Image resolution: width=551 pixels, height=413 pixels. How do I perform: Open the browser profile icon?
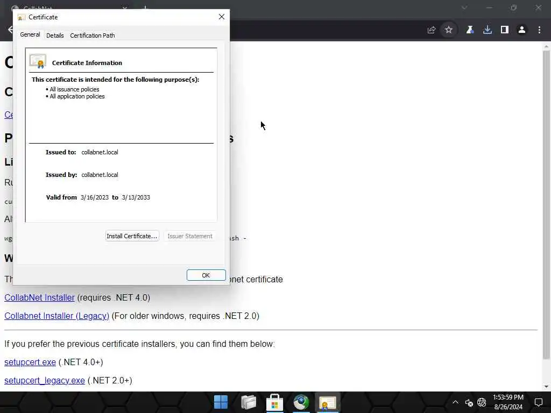tap(522, 30)
